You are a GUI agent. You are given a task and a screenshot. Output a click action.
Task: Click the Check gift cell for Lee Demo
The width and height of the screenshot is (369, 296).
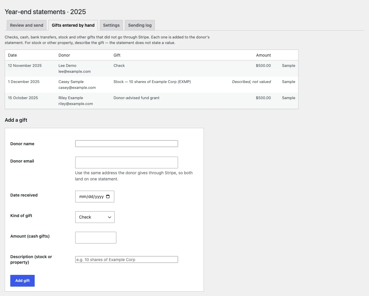119,66
